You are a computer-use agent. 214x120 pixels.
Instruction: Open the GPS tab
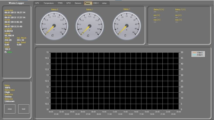point(37,3)
